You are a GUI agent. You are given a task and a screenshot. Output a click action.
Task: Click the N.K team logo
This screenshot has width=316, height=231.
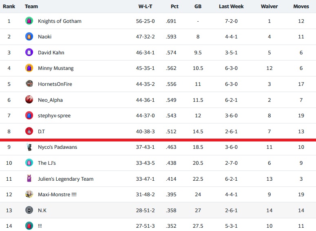(29, 210)
